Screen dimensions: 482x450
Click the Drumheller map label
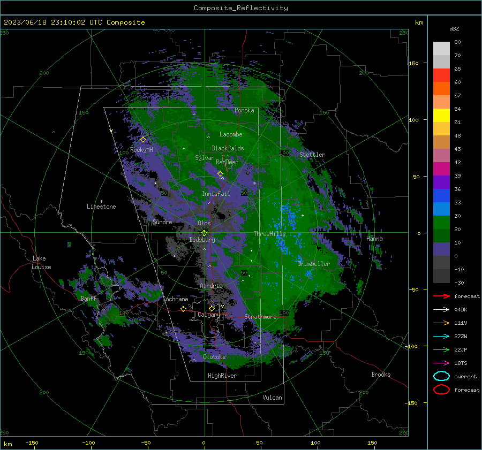[314, 264]
